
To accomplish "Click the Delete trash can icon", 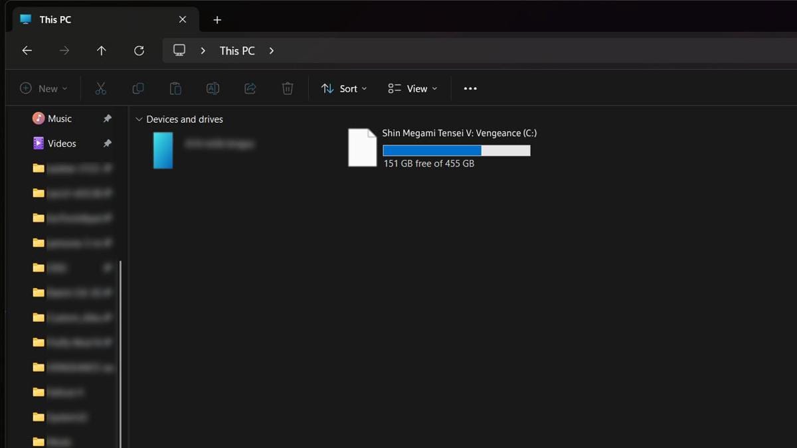I will 288,88.
